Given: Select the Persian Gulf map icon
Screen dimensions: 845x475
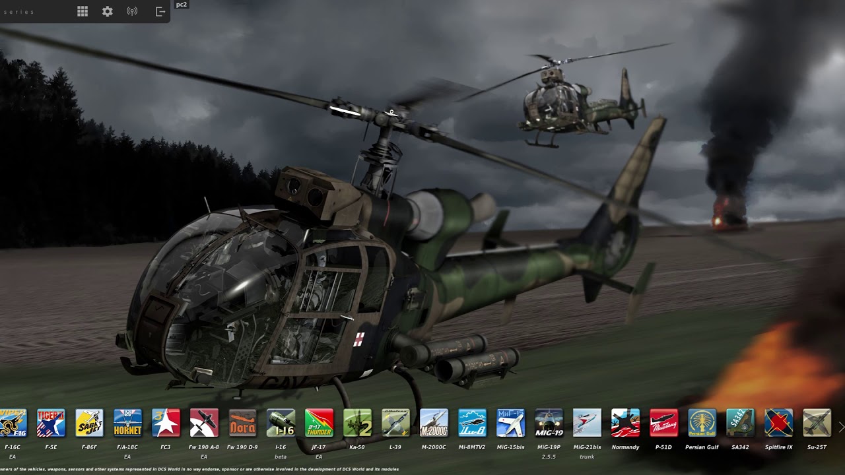Looking at the screenshot, I should pyautogui.click(x=702, y=423).
